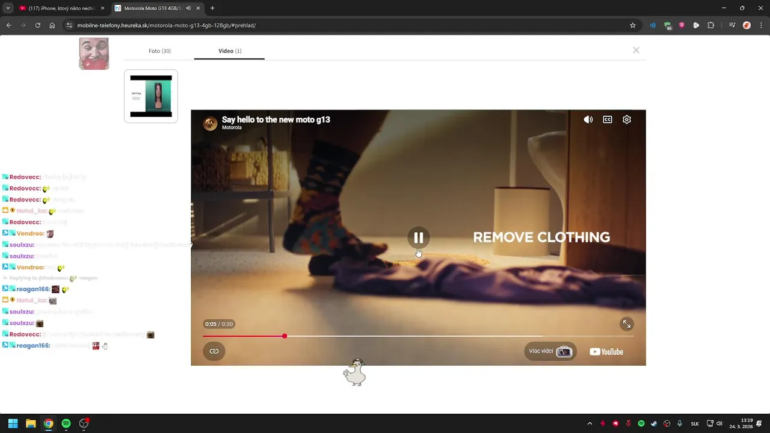Close the YouTube iPhone tab

coord(102,8)
